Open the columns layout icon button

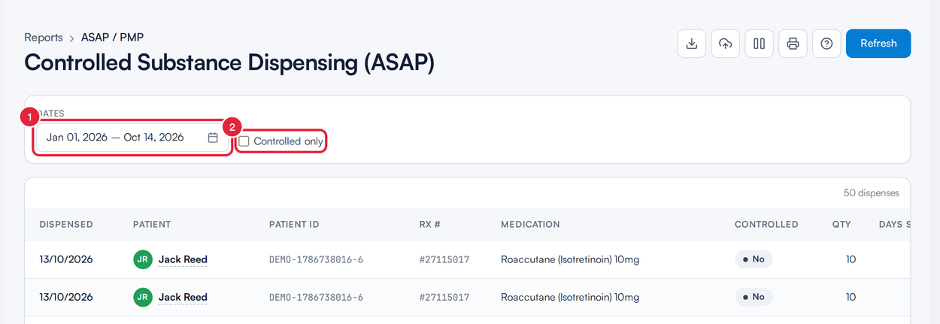tap(760, 44)
